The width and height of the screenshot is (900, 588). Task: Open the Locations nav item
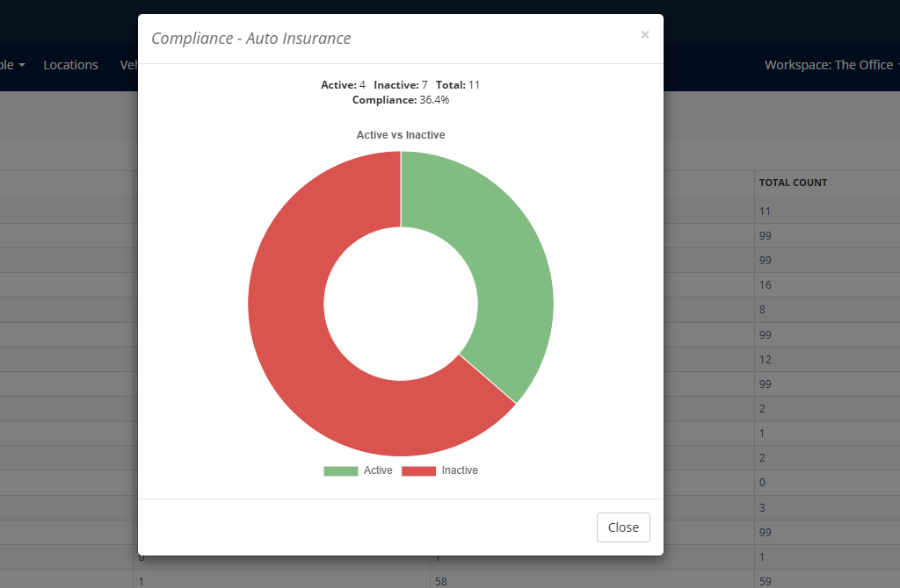[70, 65]
